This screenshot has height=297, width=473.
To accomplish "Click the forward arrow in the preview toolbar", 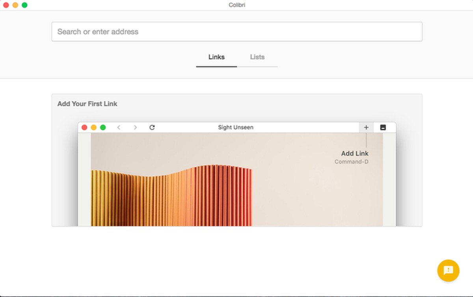I will point(135,127).
